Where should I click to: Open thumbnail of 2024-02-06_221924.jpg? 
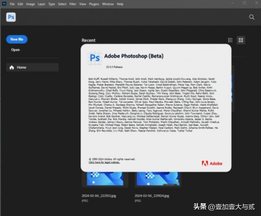(158, 179)
